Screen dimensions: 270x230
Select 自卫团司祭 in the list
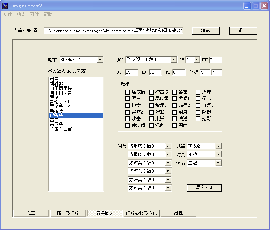click(76, 93)
